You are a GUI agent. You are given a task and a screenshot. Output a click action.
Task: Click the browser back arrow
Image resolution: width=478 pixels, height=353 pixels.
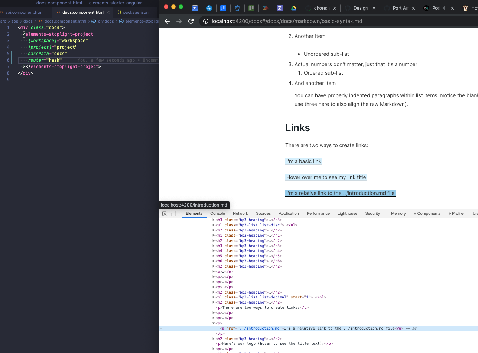pos(167,21)
